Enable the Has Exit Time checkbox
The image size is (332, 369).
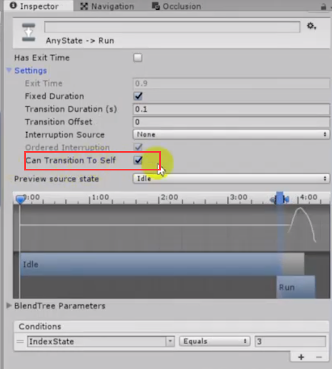click(138, 58)
